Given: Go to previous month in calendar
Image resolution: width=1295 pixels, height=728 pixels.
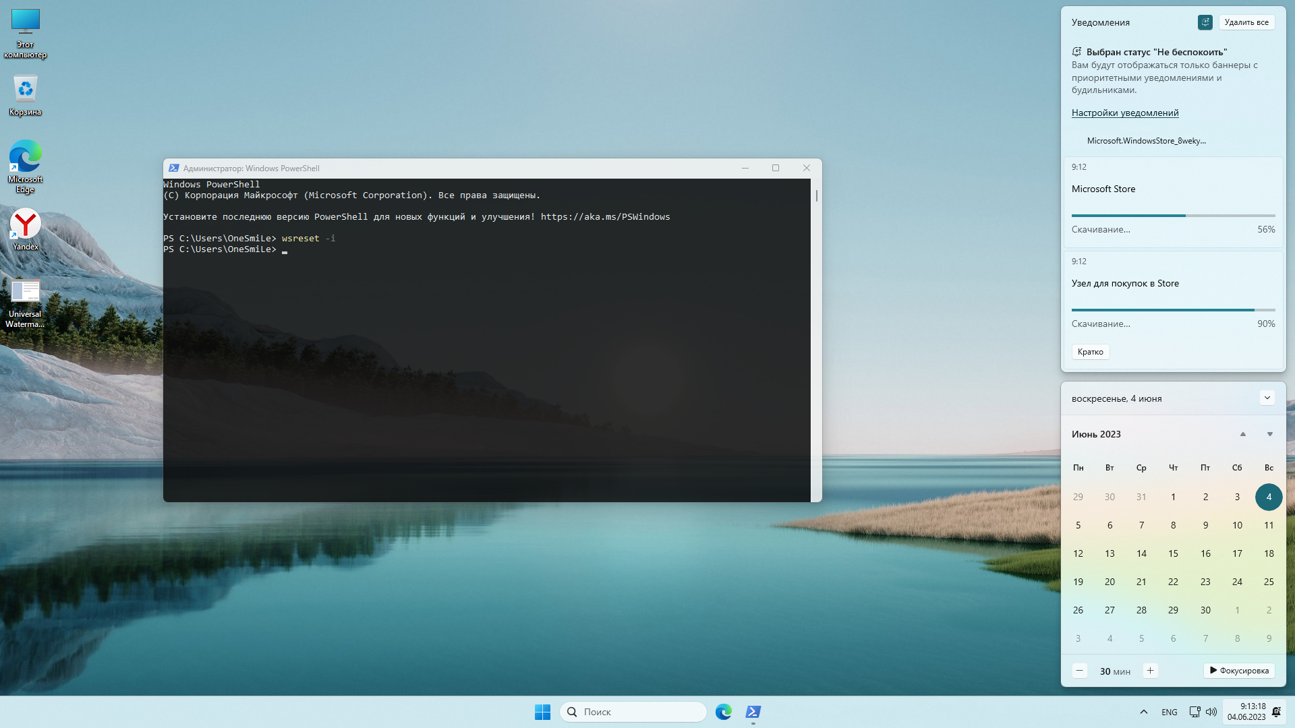Looking at the screenshot, I should pos(1242,434).
